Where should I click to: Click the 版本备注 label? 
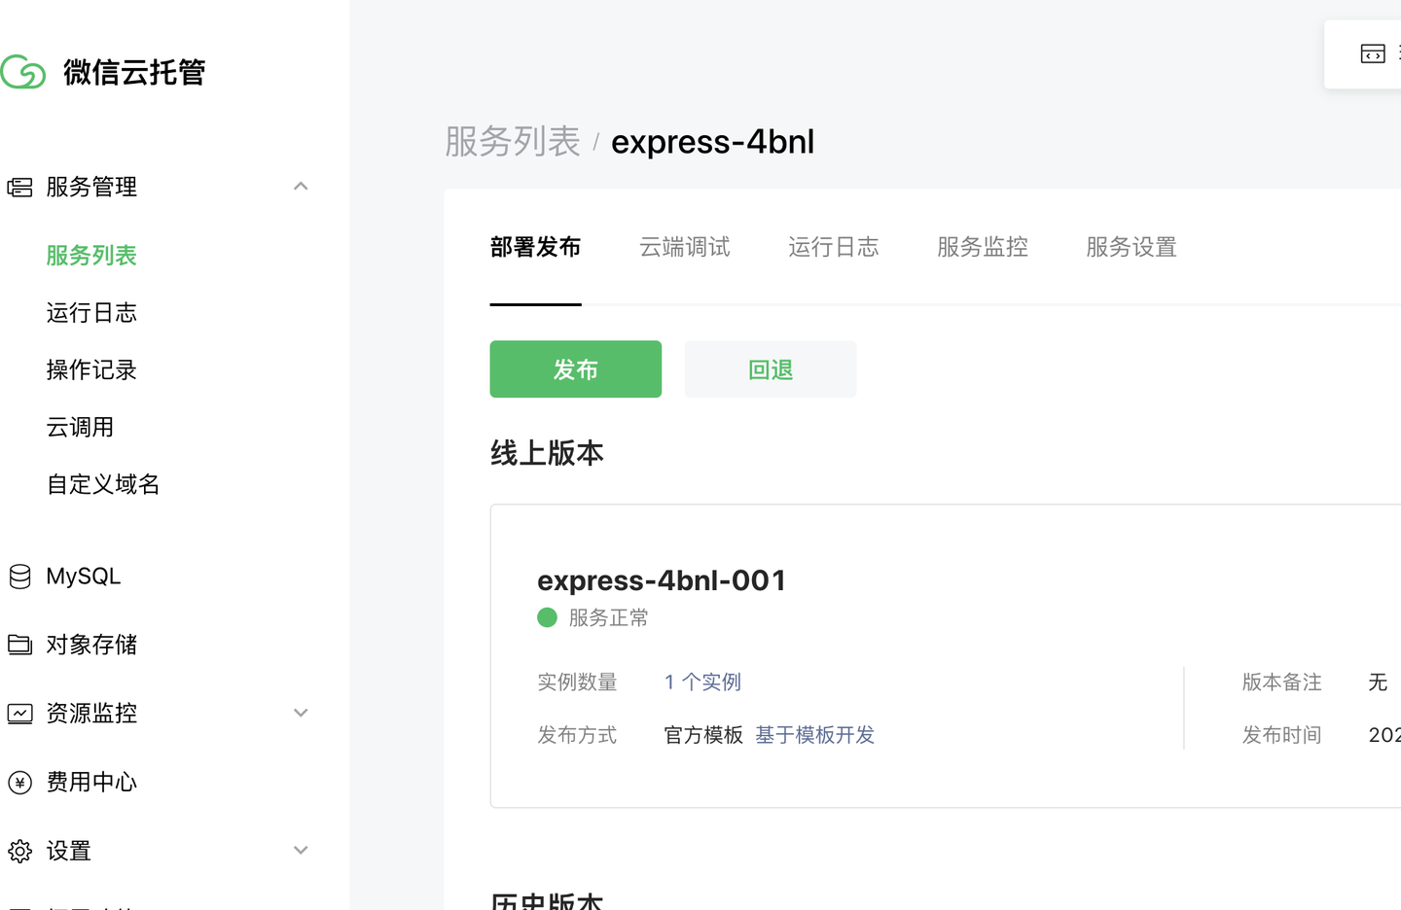(x=1281, y=682)
